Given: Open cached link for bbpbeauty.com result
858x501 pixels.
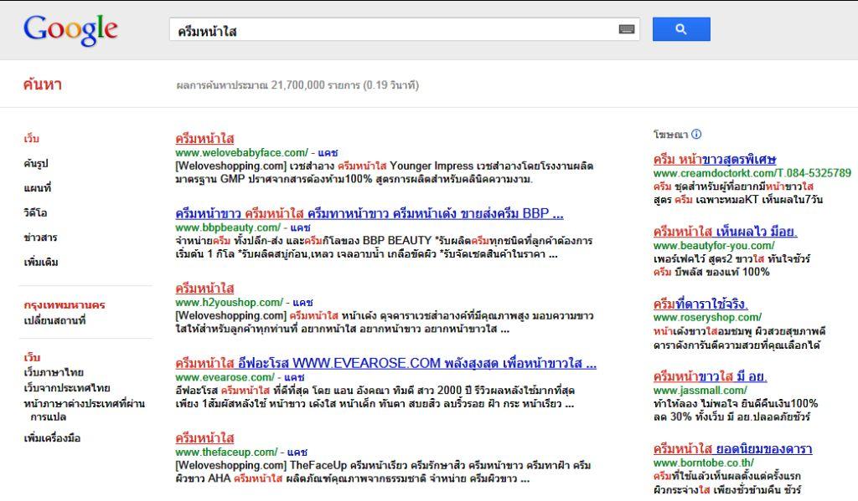Looking at the screenshot, I should pos(300,227).
